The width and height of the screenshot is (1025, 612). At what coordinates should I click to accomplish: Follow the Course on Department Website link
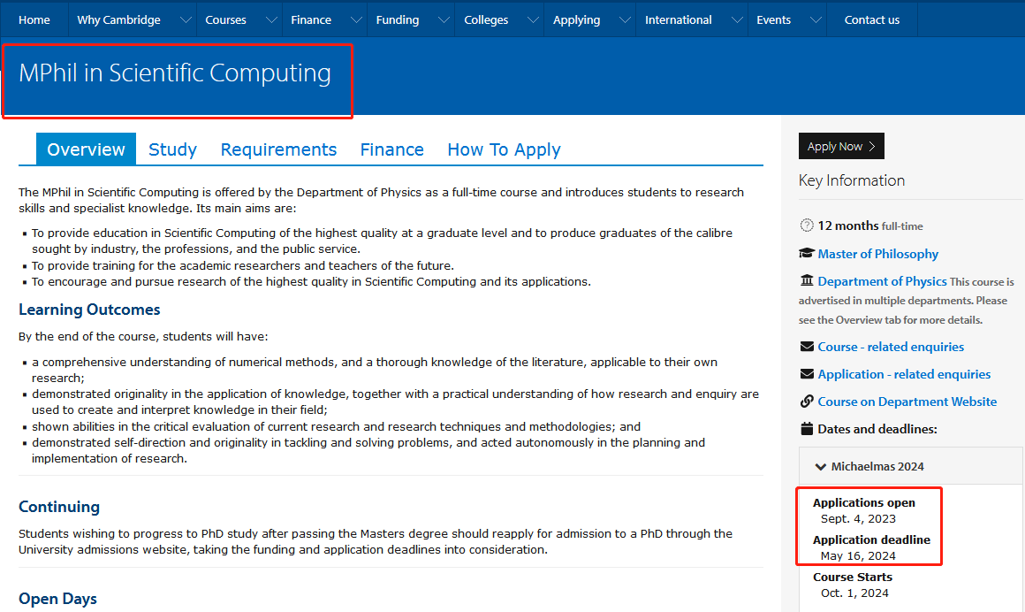907,402
